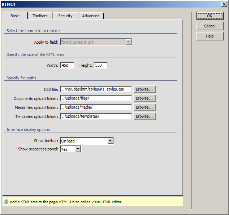Click the 'Specify the size of the KTML area' heading

pyautogui.click(x=35, y=54)
